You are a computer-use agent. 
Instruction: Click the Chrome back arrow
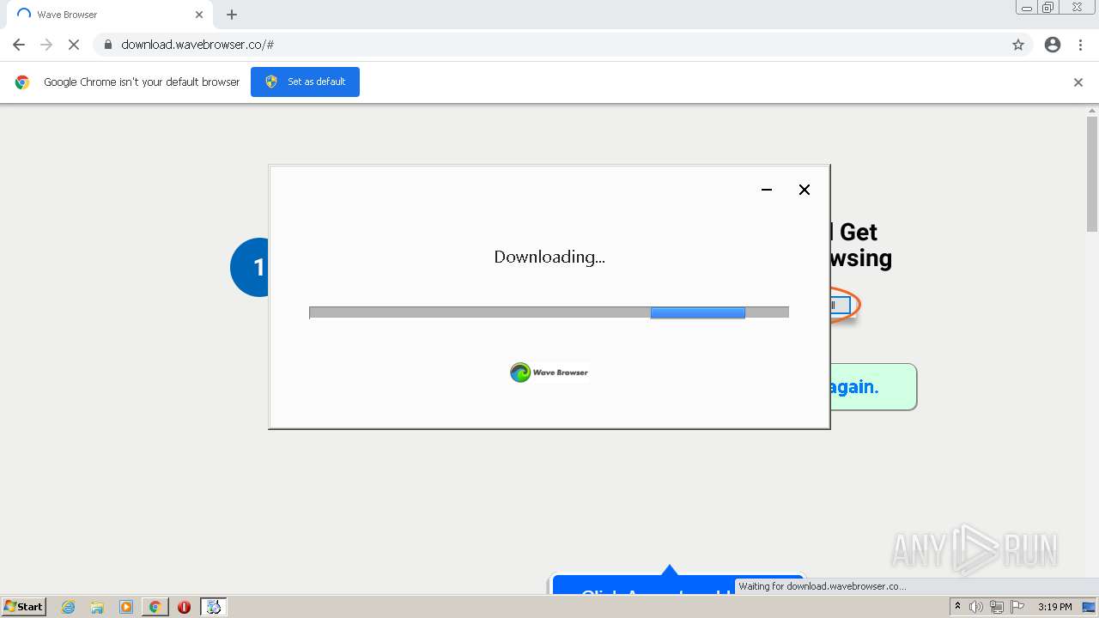click(19, 45)
